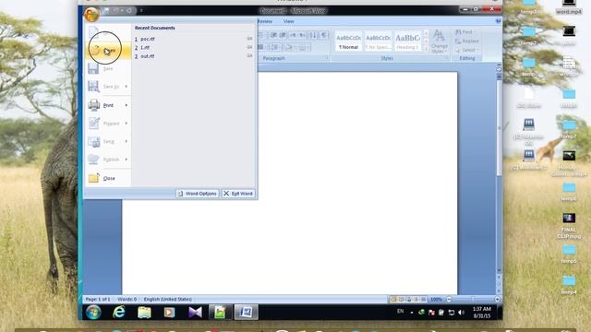Switch to Print Layout view button
The width and height of the screenshot is (591, 332).
tap(393, 299)
